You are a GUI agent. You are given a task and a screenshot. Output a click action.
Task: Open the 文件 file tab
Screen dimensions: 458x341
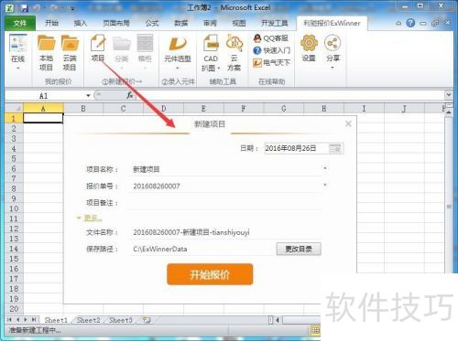(x=20, y=23)
